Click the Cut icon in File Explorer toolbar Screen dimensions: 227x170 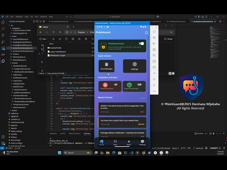click(53, 39)
